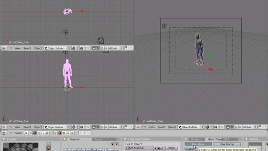This screenshot has width=268, height=151.
Task: Toggle rotate manipulator circle in bottom-left viewport header
Action: tap(102, 127)
